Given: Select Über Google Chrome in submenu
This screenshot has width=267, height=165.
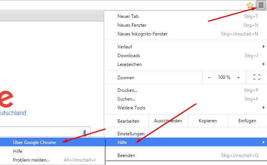Looking at the screenshot, I should (x=52, y=142).
